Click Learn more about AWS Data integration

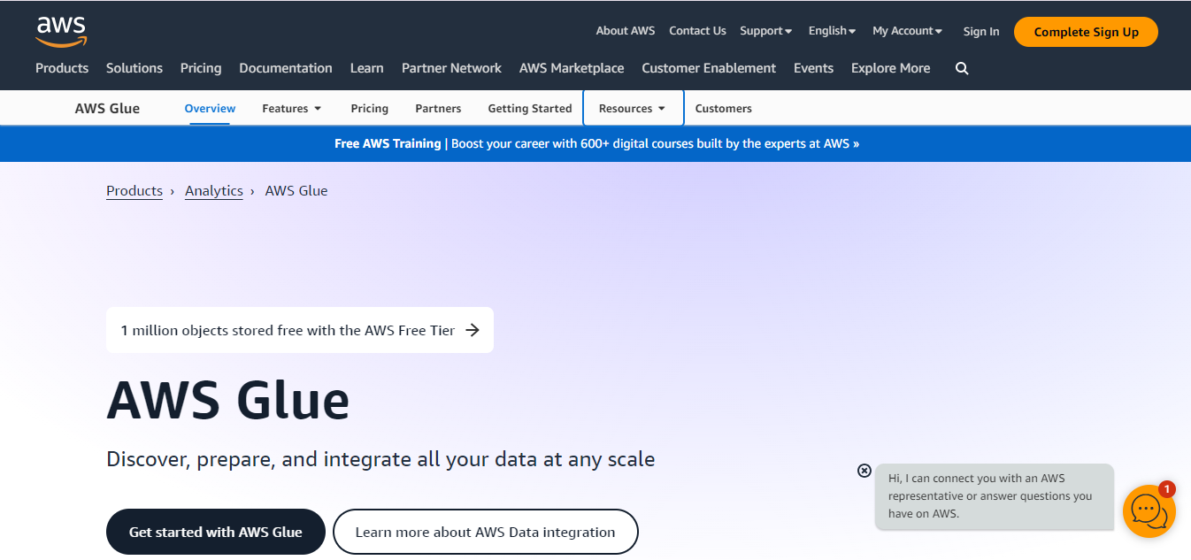click(x=485, y=532)
